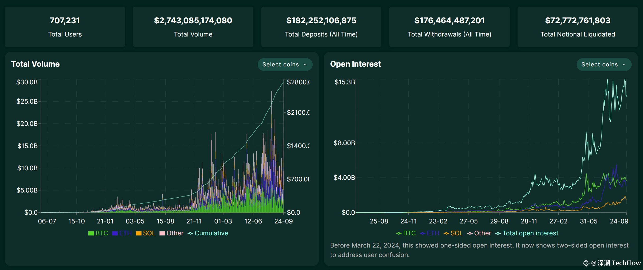Viewport: 643px width, 270px height.
Task: Click the Total Volume chart heading
Action: click(x=35, y=64)
